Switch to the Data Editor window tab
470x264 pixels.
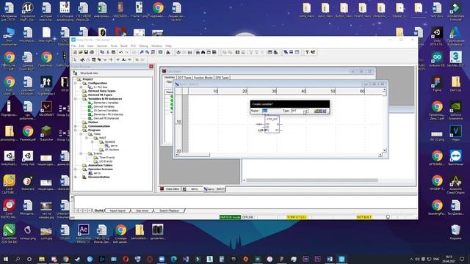(170, 189)
